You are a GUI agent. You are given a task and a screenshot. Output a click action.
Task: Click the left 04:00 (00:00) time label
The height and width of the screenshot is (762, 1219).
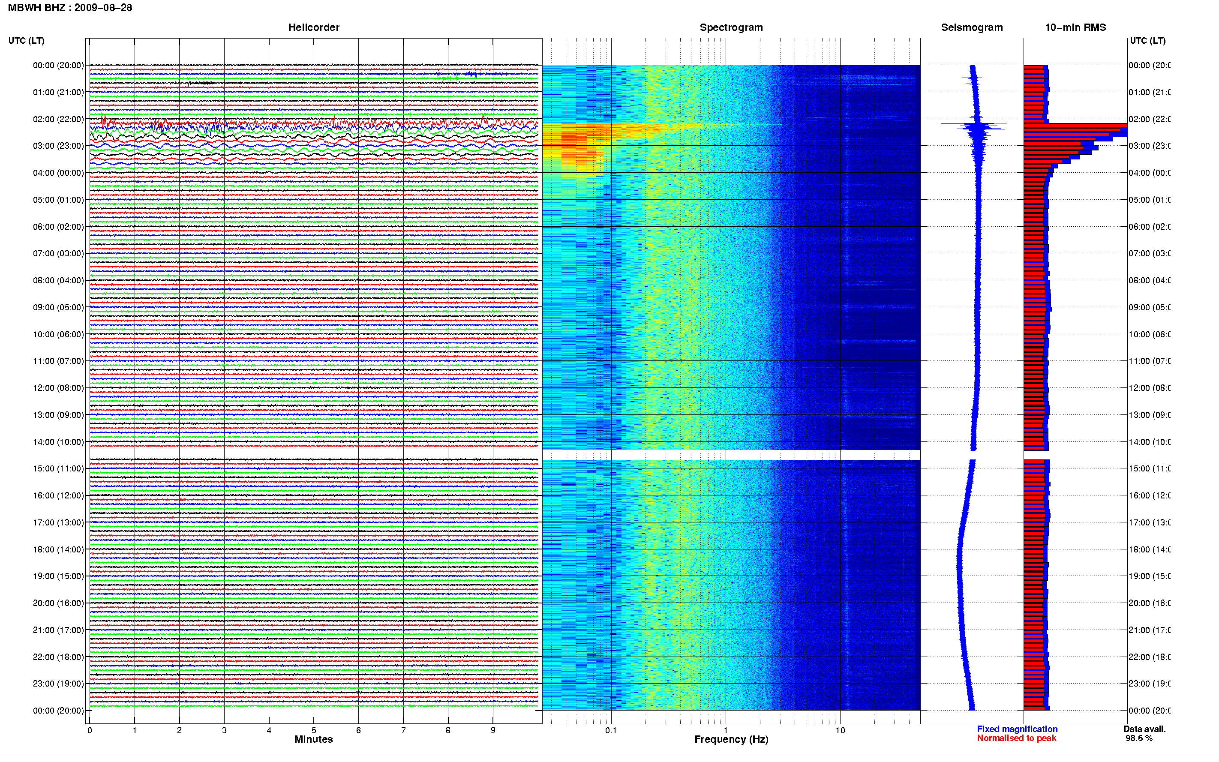[58, 173]
